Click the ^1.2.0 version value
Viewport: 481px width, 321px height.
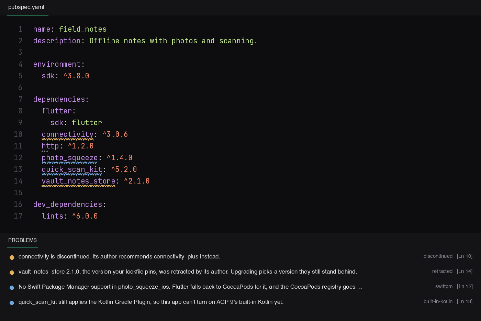(x=80, y=146)
